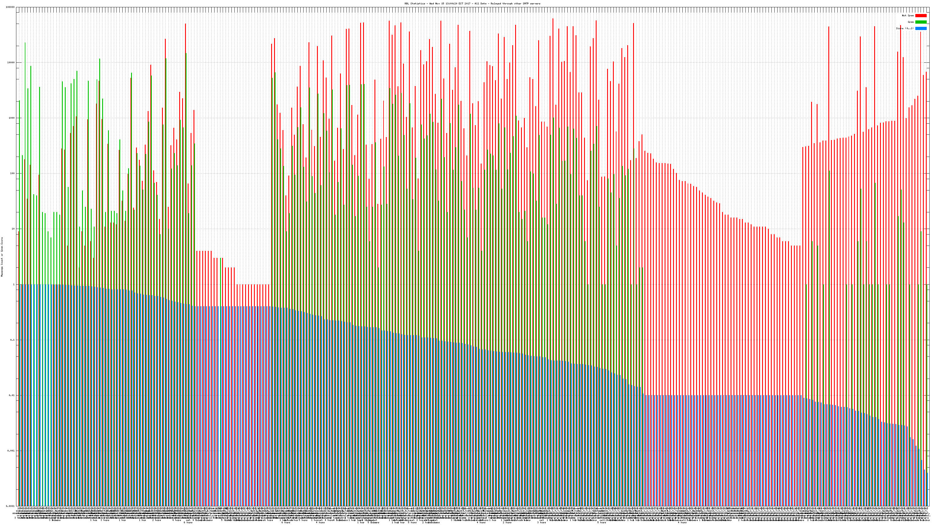The height and width of the screenshot is (525, 934).
Task: Click the 'Message Count or Spam Score' axis label
Action: pyautogui.click(x=2, y=257)
